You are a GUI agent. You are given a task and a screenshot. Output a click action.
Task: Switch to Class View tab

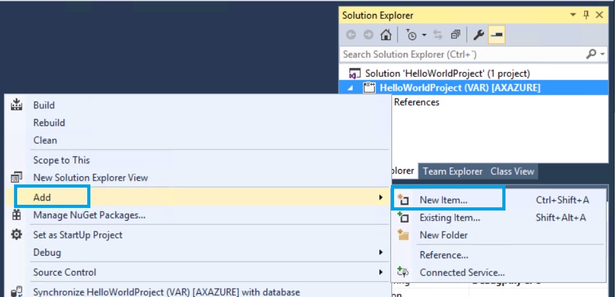point(512,171)
